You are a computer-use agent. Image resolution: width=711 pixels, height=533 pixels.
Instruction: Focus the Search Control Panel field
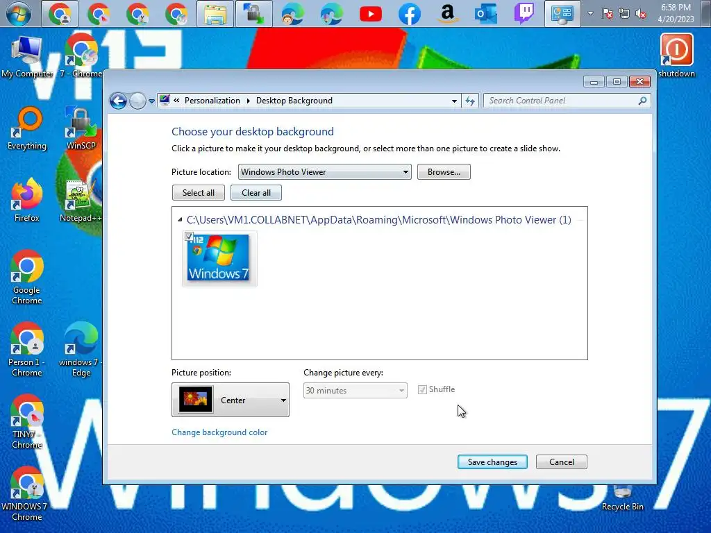[x=567, y=101]
